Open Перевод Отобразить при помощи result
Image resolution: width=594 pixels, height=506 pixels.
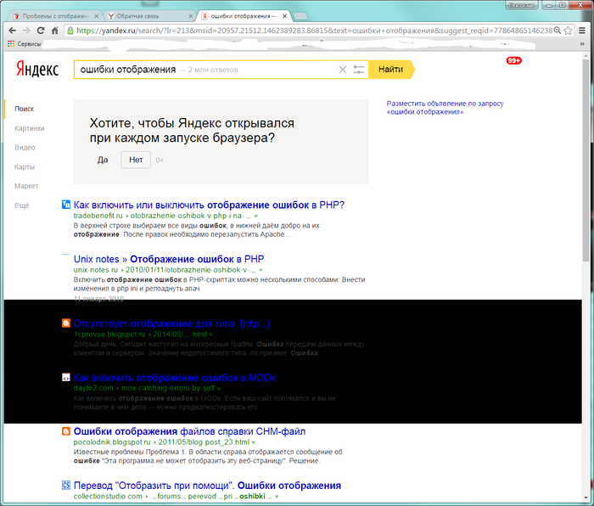coord(207,486)
